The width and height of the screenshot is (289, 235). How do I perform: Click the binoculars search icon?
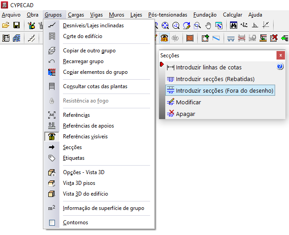click(x=233, y=26)
